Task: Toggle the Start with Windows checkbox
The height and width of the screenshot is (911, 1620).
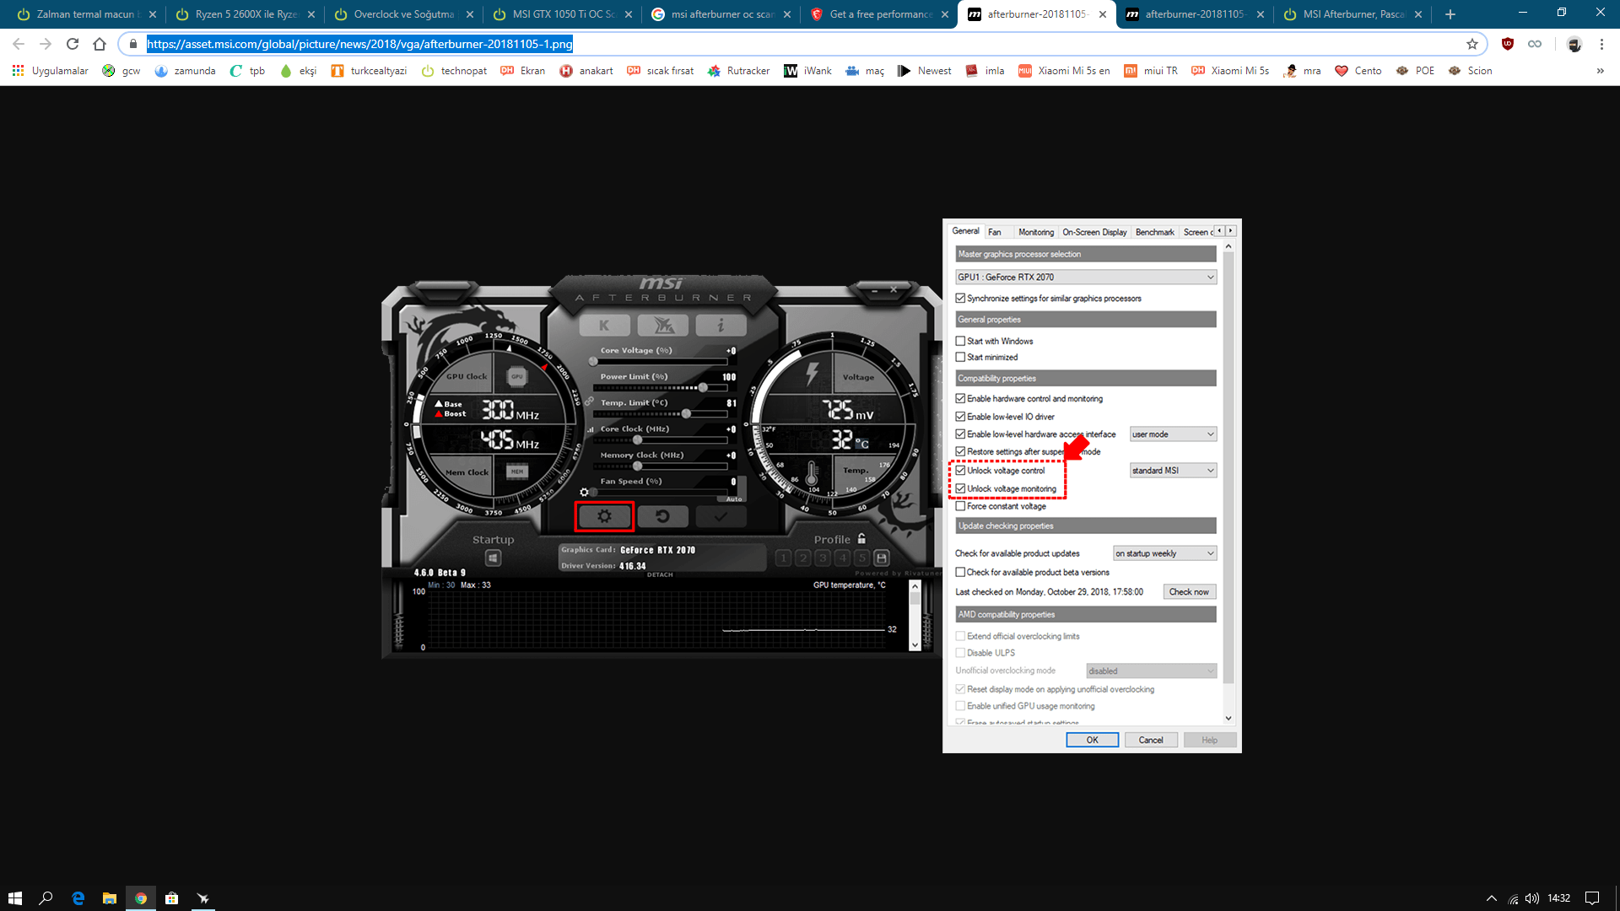Action: tap(960, 341)
